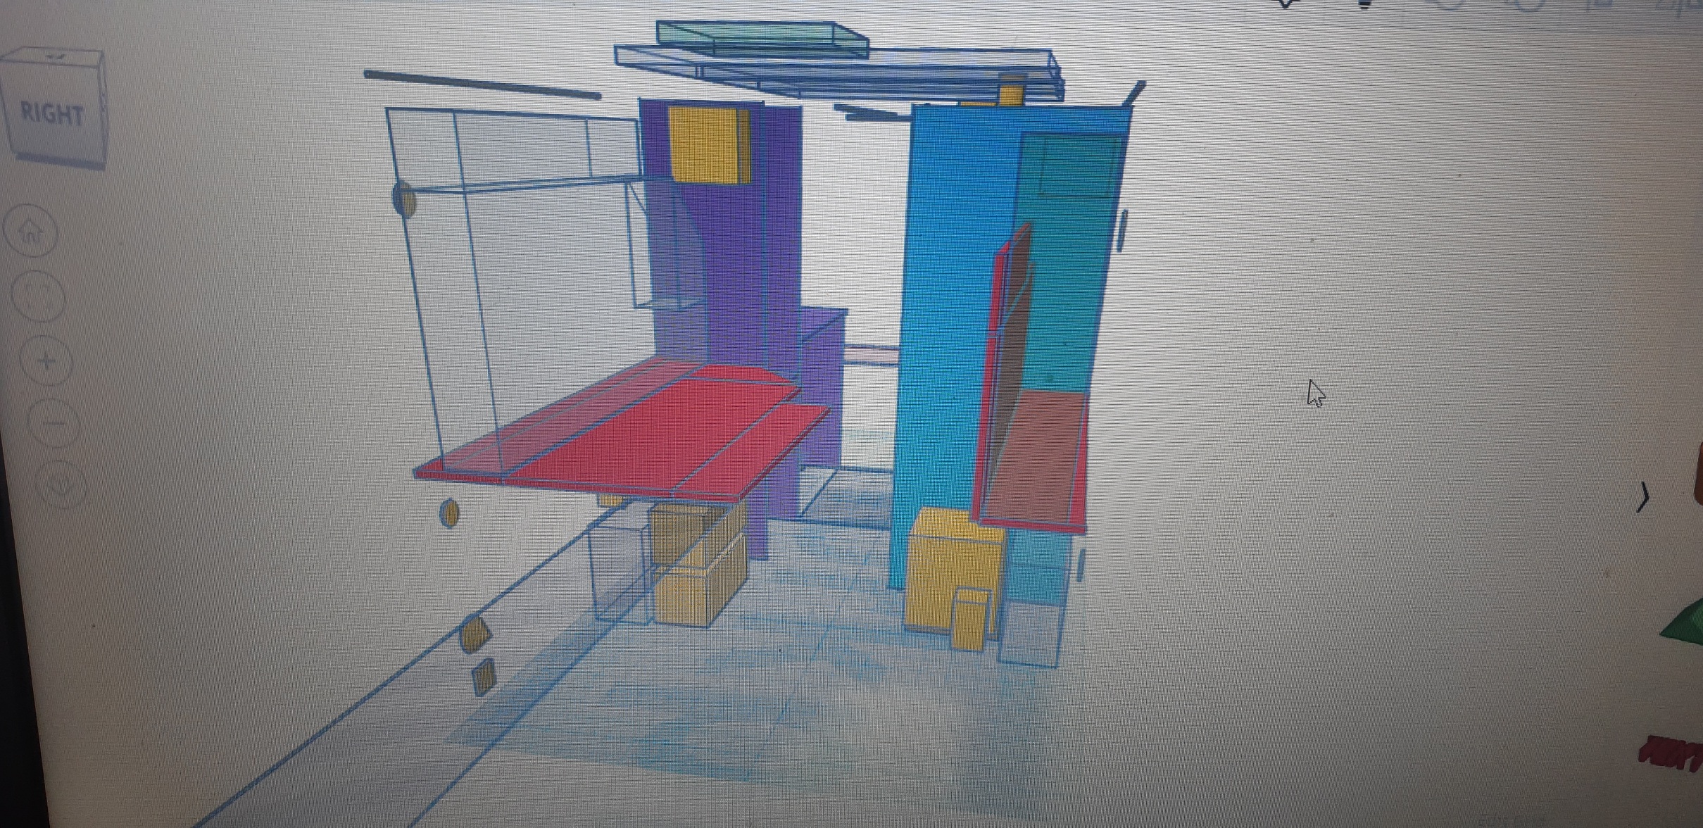The image size is (1703, 828).
Task: Click the RIGHT face of the view cube
Action: [53, 113]
